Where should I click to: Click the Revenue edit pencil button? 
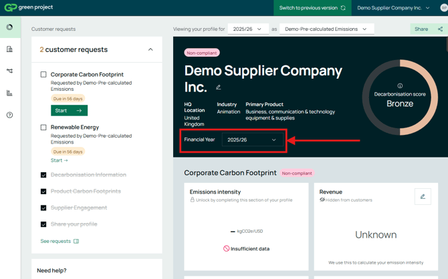click(x=423, y=196)
